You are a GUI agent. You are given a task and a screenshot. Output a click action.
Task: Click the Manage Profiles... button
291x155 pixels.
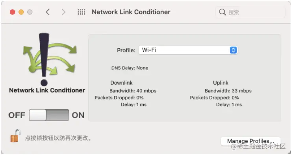pos(250,141)
